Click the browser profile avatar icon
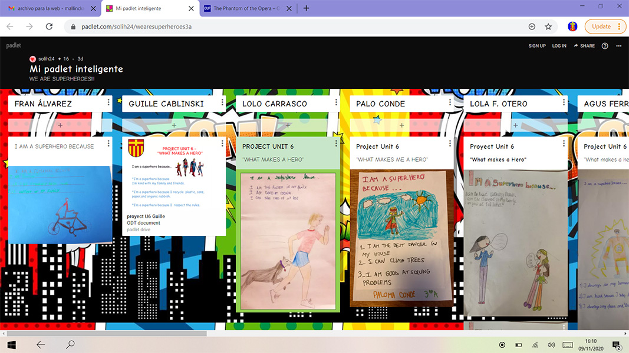Image resolution: width=629 pixels, height=353 pixels. (572, 26)
